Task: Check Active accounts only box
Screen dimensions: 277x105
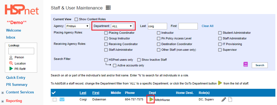Action: pos(115,65)
